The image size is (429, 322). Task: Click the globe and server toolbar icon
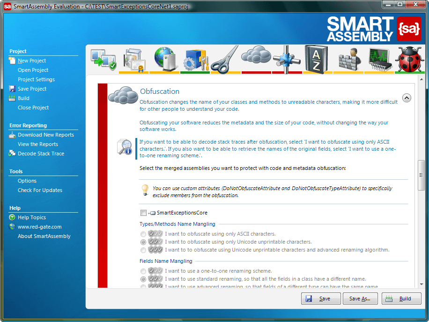[164, 59]
